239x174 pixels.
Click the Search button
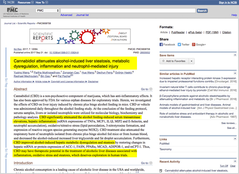coord(202,11)
